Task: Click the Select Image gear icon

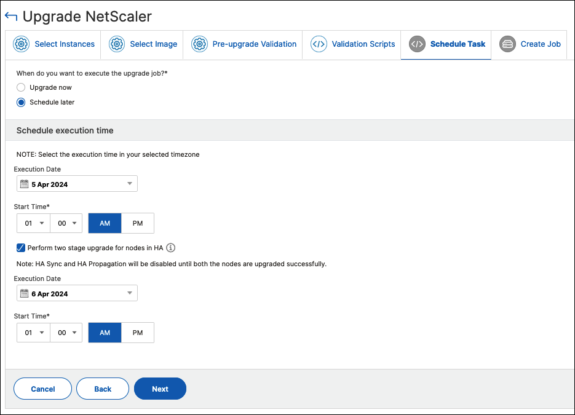Action: coord(117,44)
